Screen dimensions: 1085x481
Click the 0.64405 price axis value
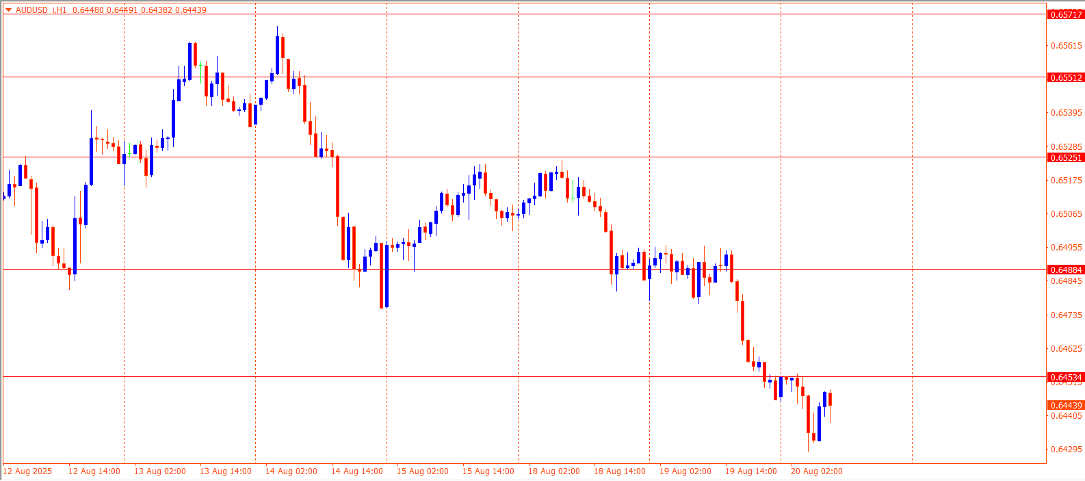(x=1067, y=416)
